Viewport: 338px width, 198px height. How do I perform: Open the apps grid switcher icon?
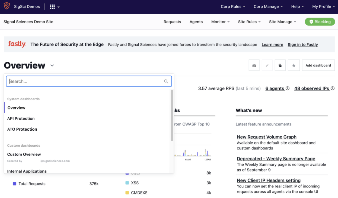point(52,7)
